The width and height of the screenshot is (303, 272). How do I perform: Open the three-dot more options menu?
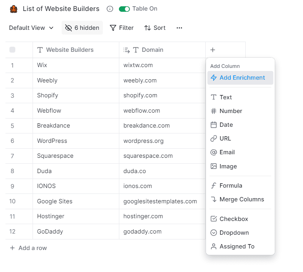tap(179, 28)
